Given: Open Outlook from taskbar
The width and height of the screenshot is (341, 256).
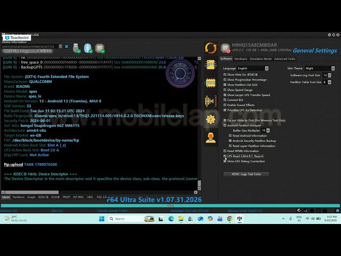Looking at the screenshot, I should click(200, 219).
